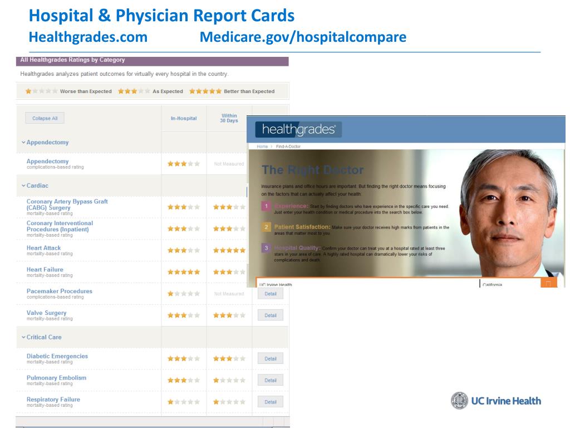Click Detail button for Diabetic Emergencies

coord(271,358)
